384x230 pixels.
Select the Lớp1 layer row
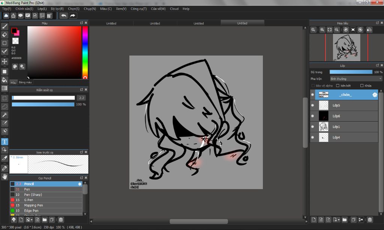344,127
